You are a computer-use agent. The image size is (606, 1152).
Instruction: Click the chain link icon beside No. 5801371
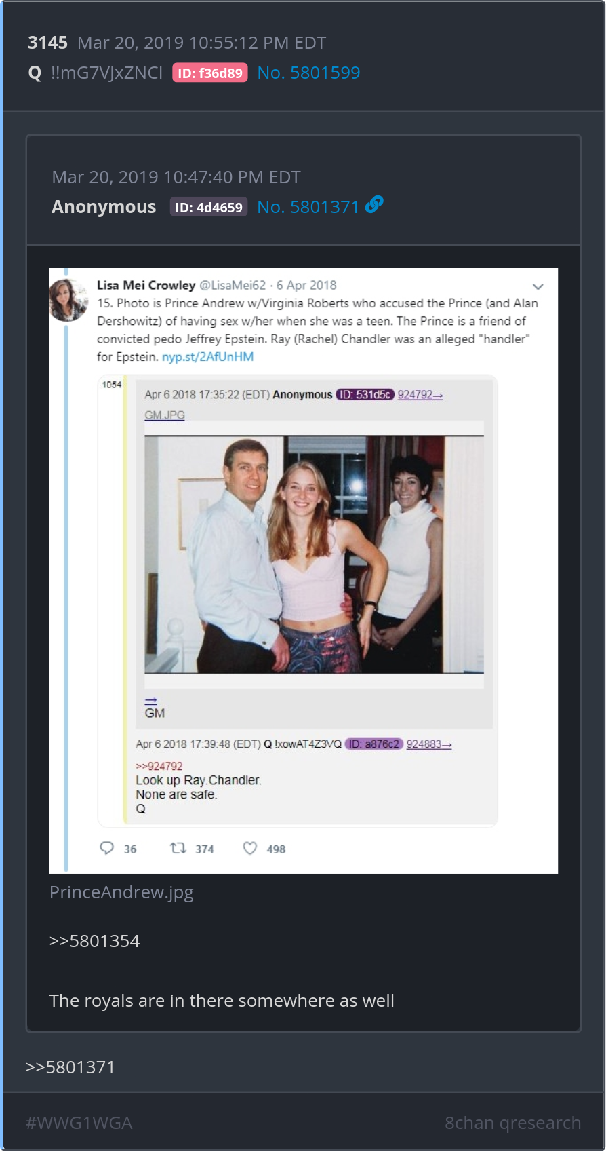(x=374, y=205)
